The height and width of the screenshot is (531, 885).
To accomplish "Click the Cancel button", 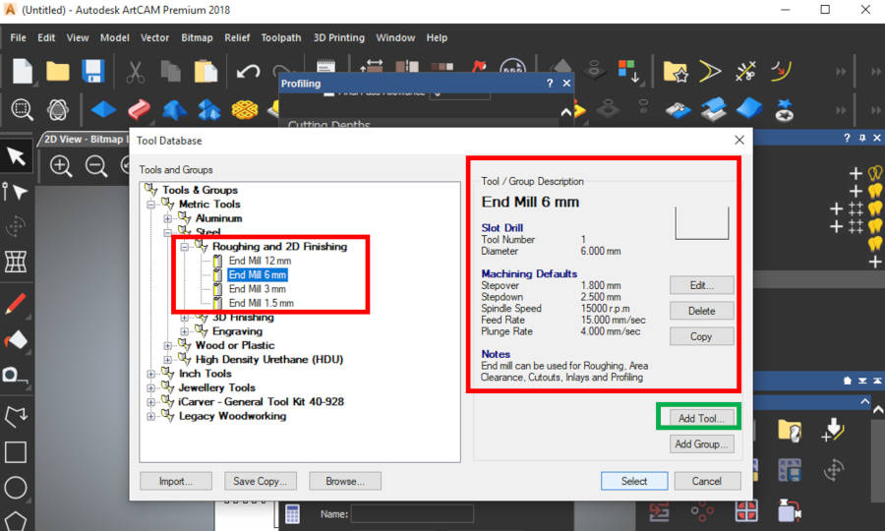I will (707, 482).
